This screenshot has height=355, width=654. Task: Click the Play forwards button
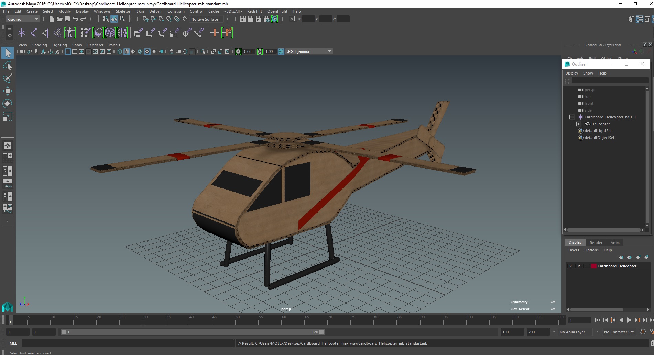tap(629, 320)
